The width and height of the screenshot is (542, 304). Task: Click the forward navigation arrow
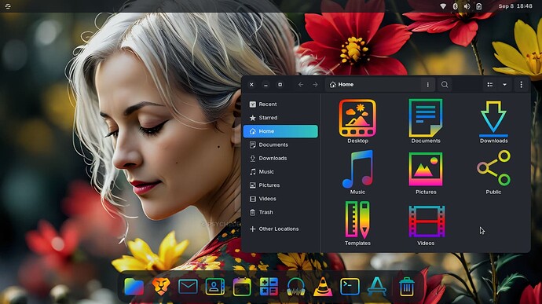click(x=315, y=84)
